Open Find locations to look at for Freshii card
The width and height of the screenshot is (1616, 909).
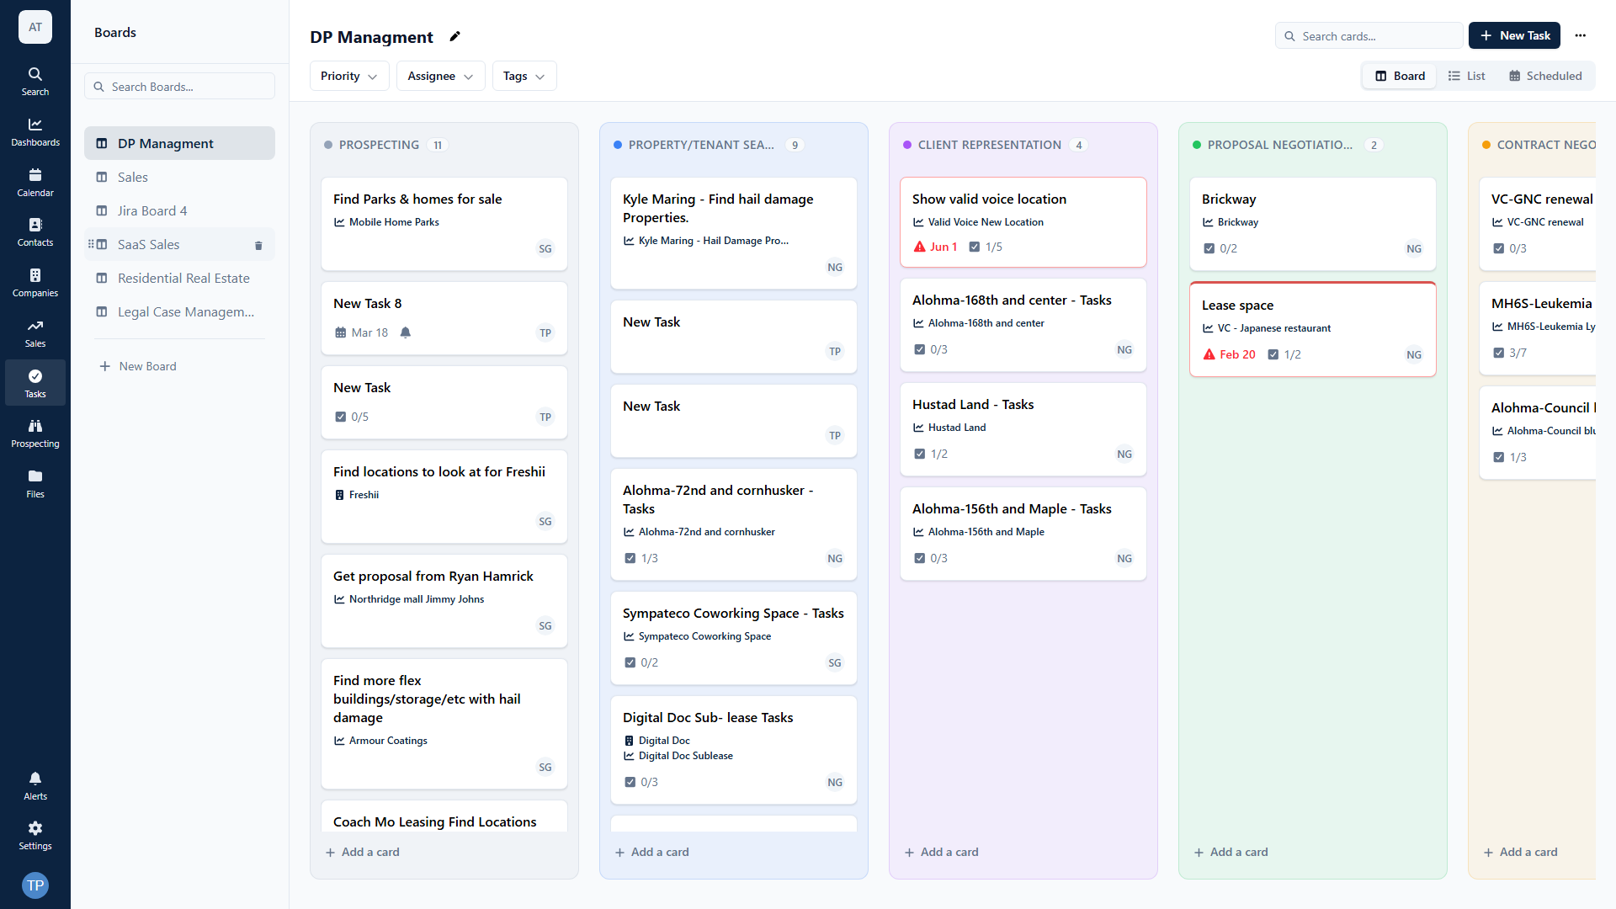[x=444, y=497]
